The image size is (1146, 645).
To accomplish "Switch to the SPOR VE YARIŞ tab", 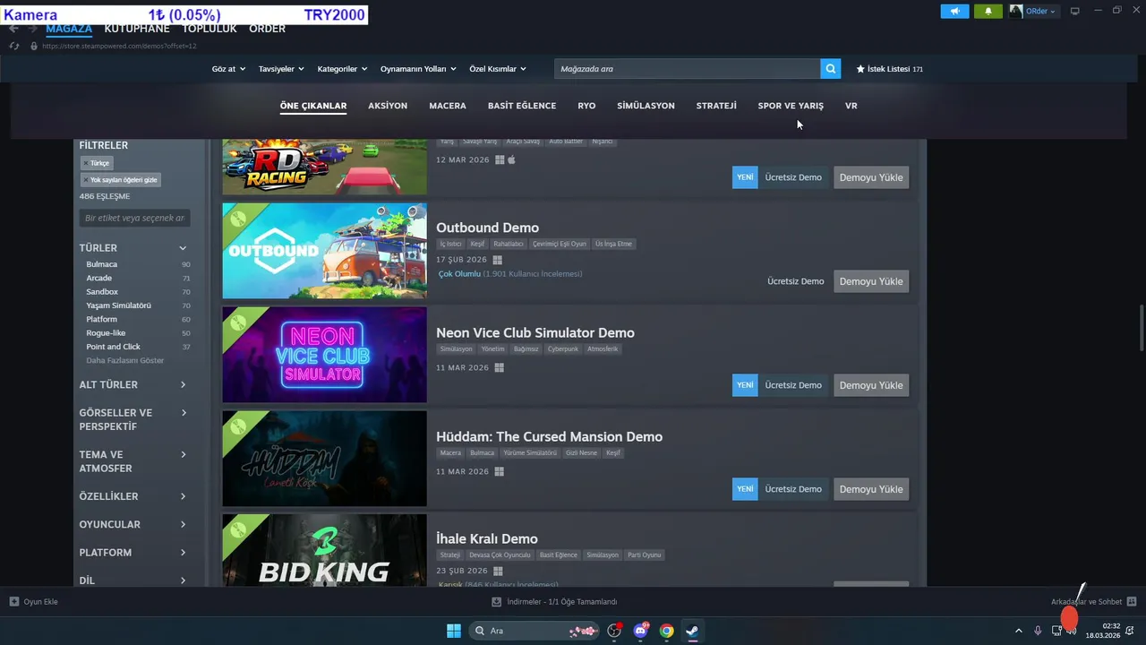I will (791, 106).
